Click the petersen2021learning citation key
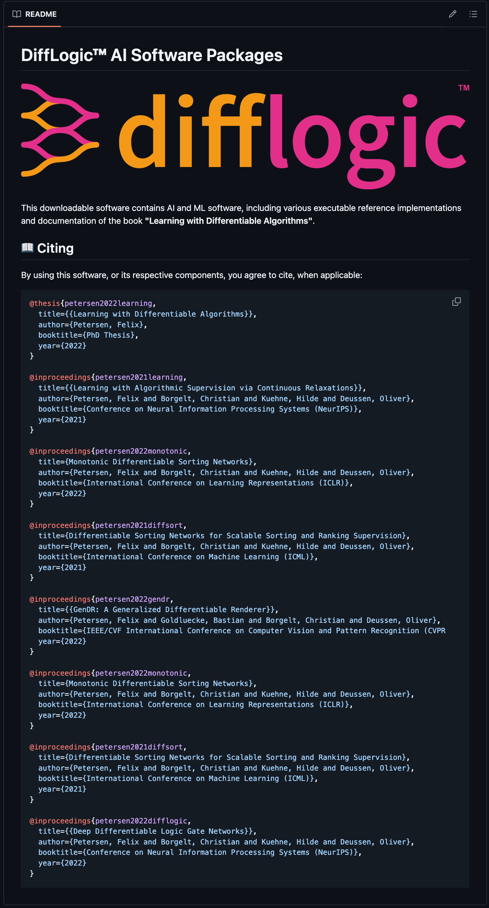Image resolution: width=489 pixels, height=908 pixels. [139, 377]
